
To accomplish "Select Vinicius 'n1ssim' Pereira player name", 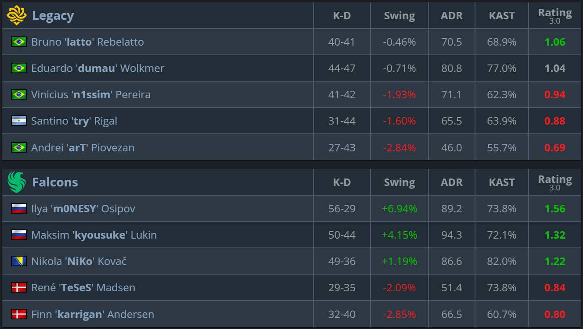I will point(91,95).
